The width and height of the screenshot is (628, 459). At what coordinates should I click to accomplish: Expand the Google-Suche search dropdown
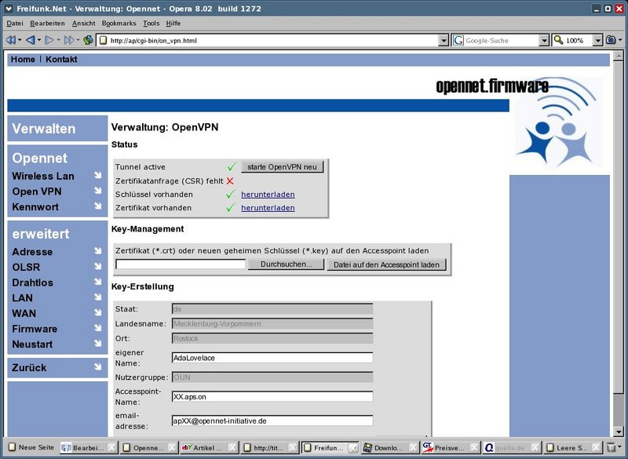[543, 41]
